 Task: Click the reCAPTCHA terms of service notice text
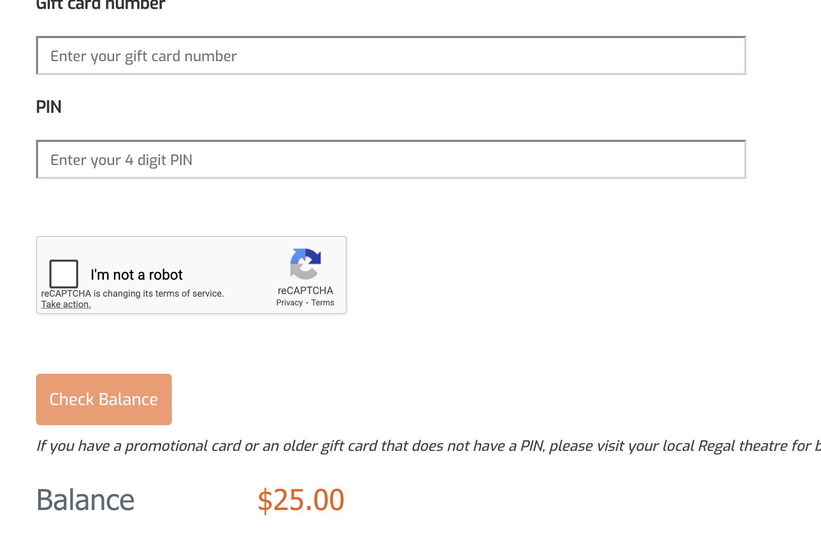point(133,294)
